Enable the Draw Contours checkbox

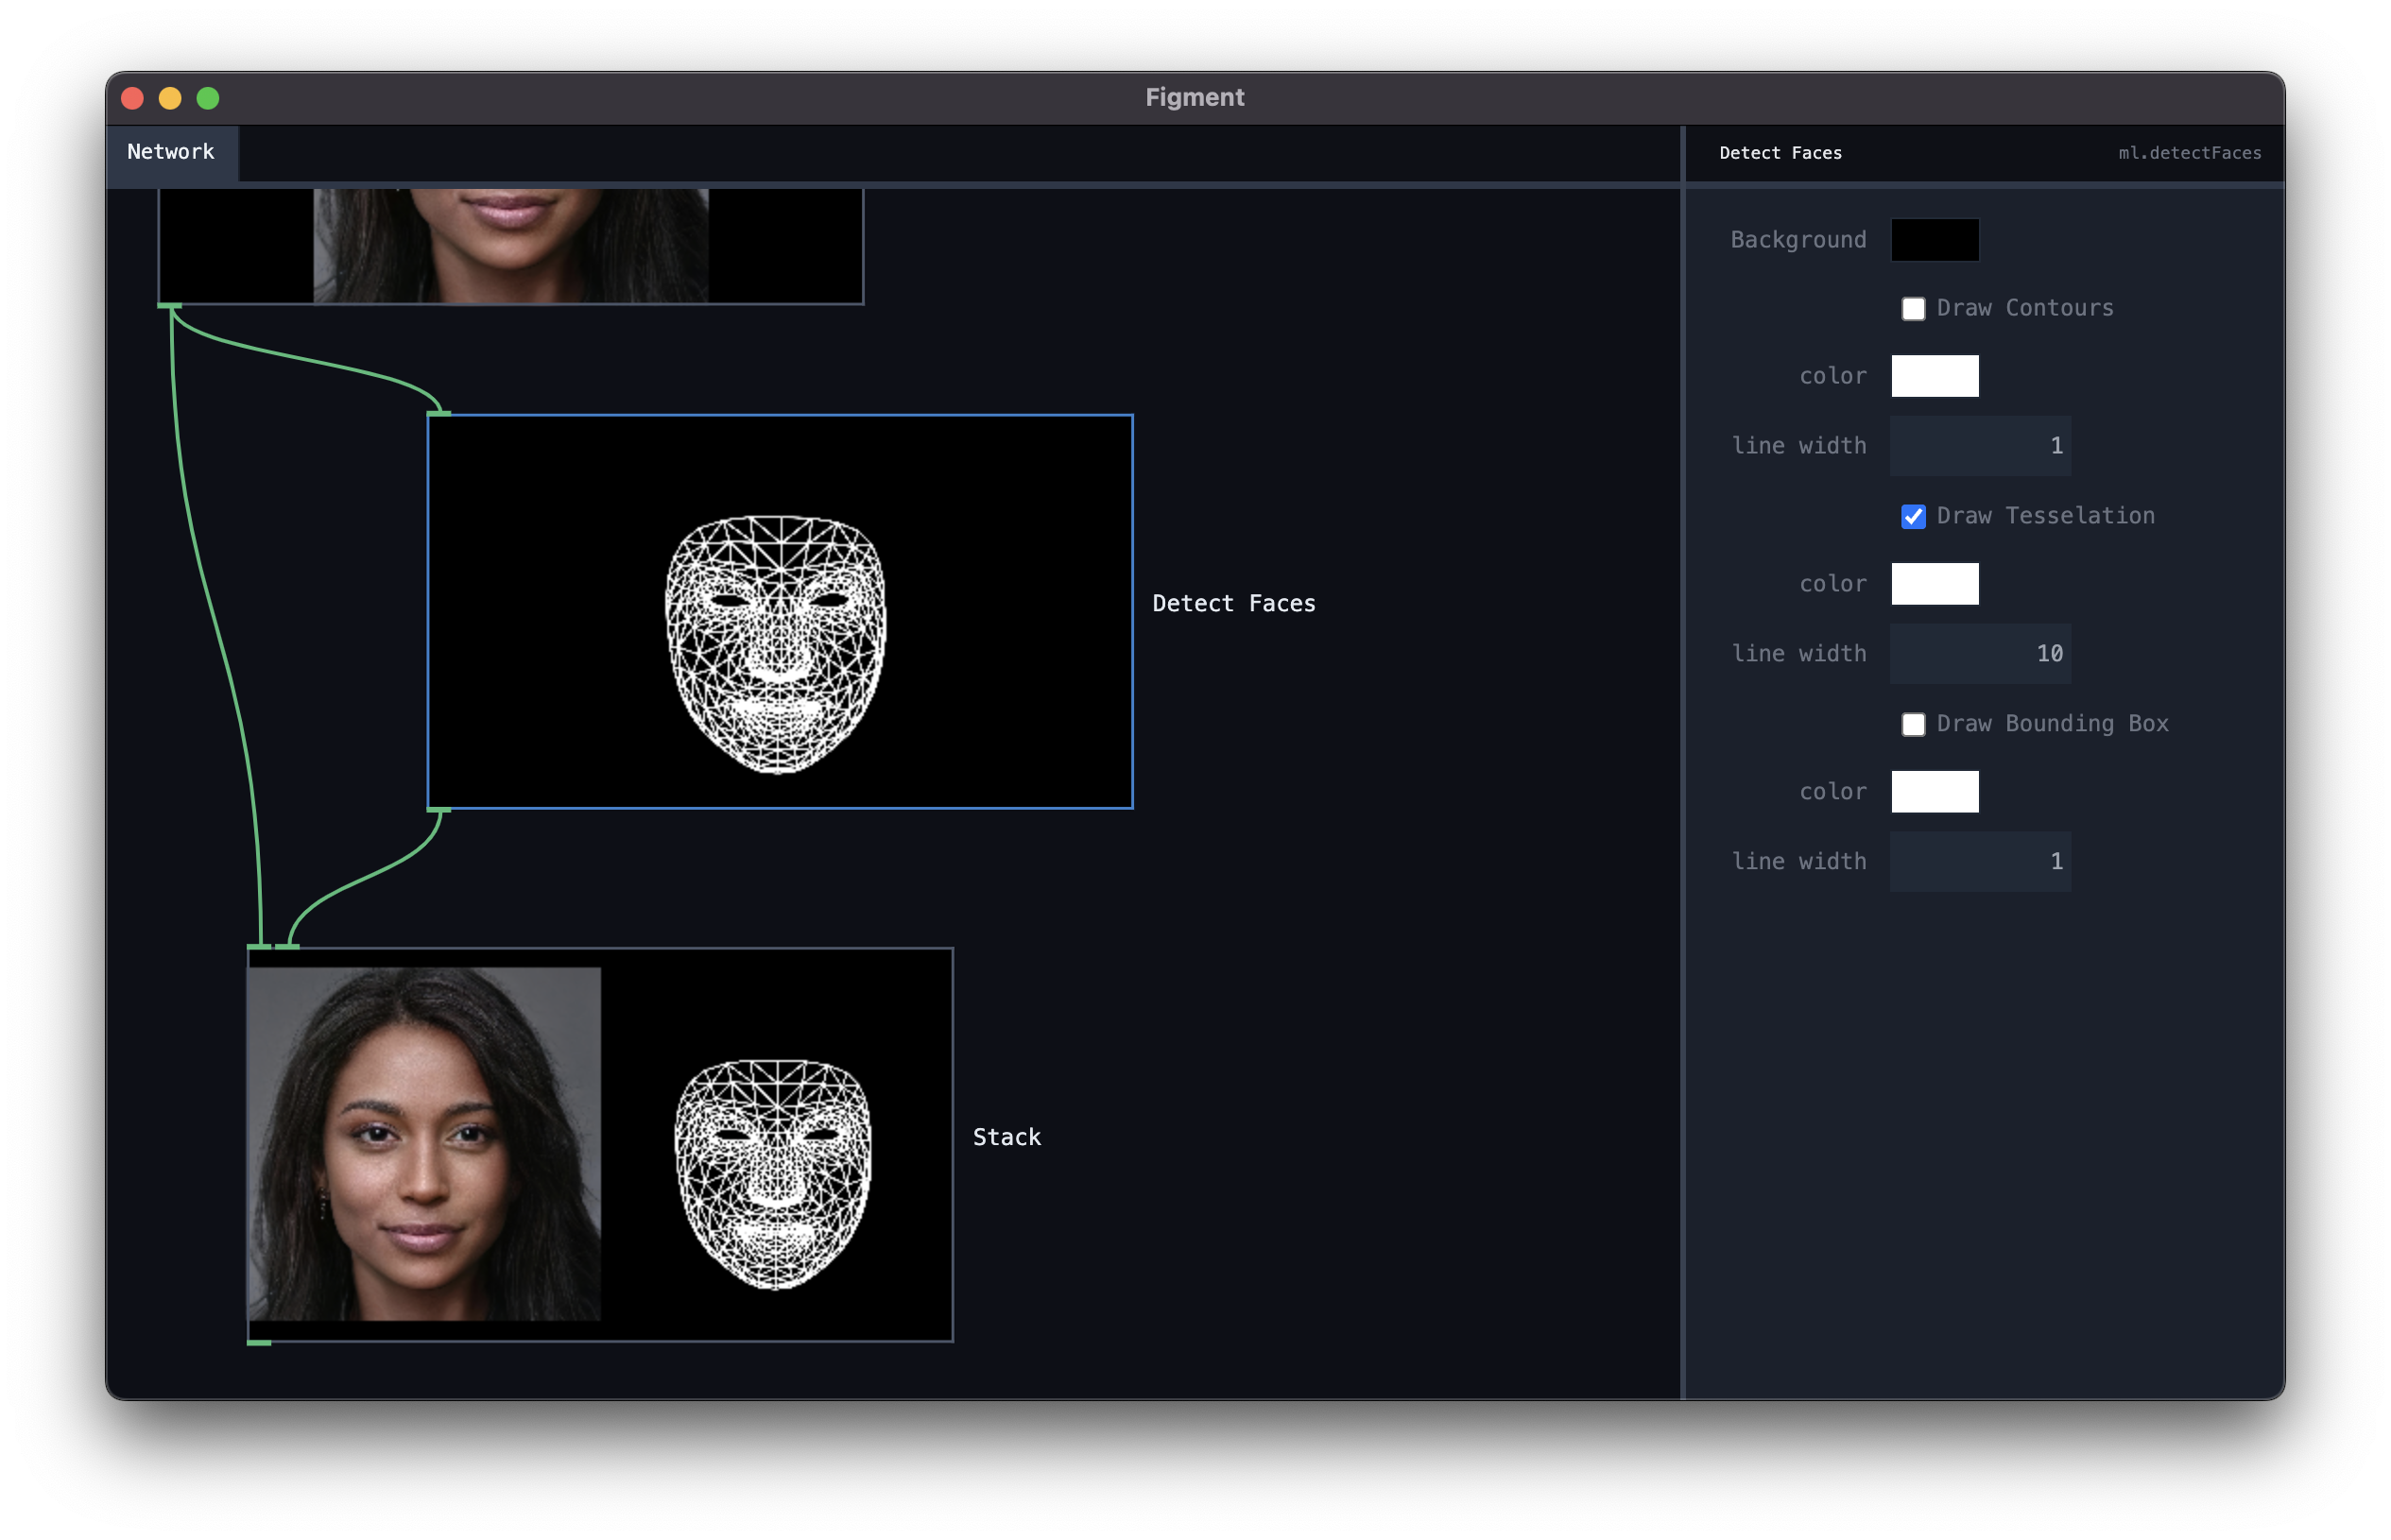pyautogui.click(x=1912, y=309)
